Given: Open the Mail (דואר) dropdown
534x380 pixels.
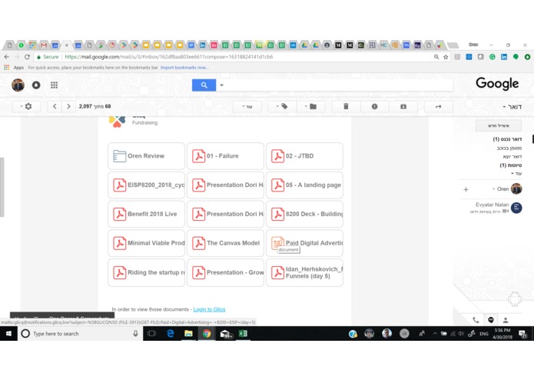Looking at the screenshot, I should [512, 107].
